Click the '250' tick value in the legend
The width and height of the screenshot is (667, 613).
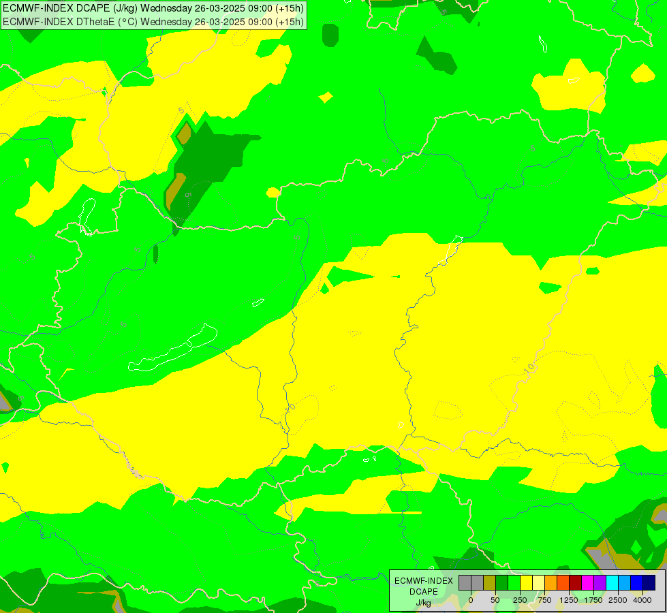[520, 600]
